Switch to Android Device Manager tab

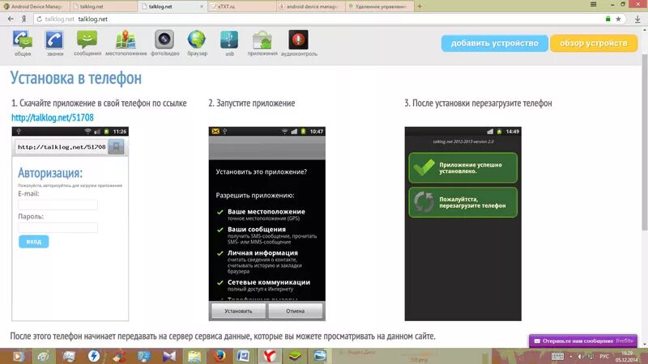coord(35,6)
